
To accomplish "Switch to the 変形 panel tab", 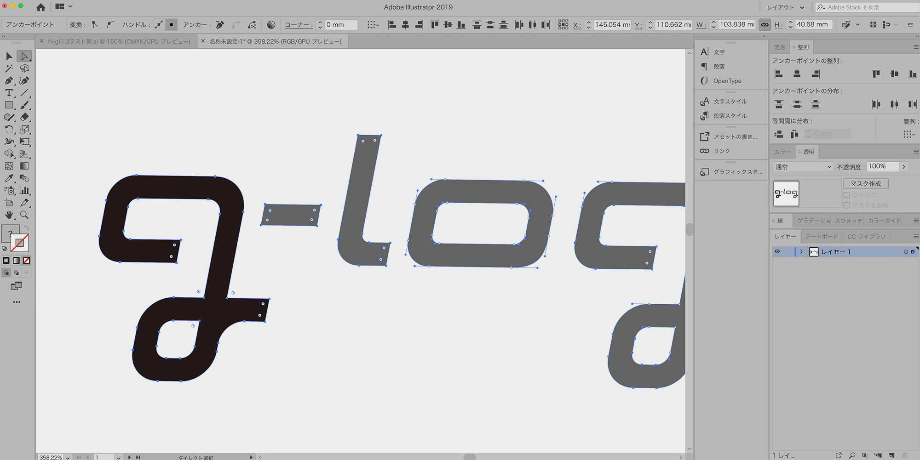I will (780, 47).
